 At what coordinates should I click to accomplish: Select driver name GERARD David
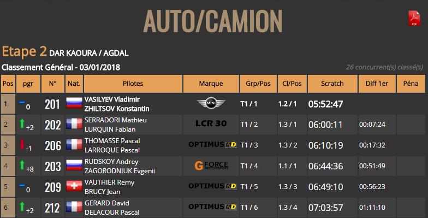[x=107, y=203]
